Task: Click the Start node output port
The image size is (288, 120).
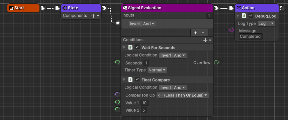Action: click(x=43, y=8)
